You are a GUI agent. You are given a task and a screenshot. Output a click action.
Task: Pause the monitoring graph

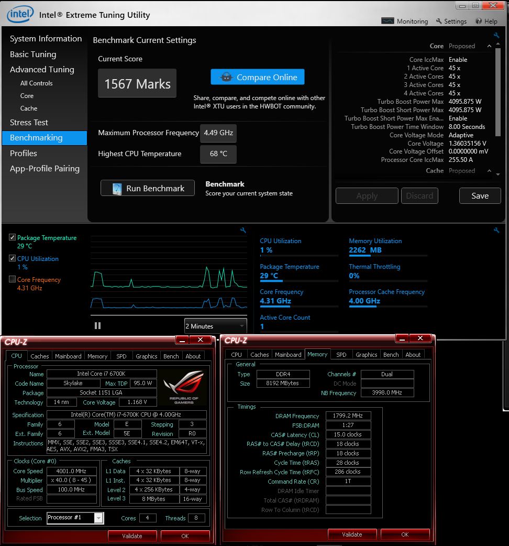[98, 325]
